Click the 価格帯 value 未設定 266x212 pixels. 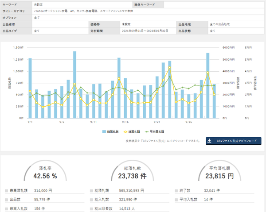click(126, 24)
